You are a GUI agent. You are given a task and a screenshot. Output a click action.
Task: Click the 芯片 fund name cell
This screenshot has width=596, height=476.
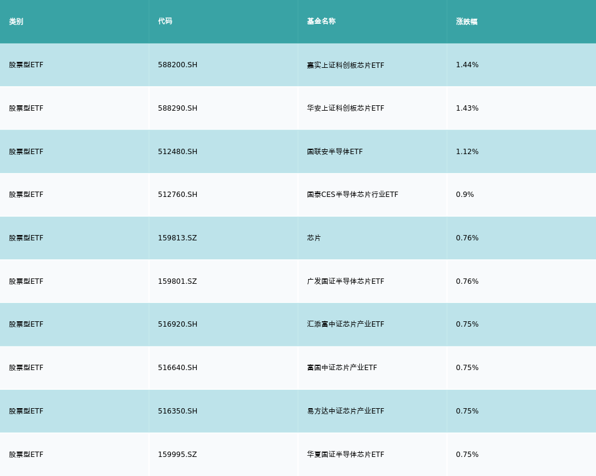(314, 238)
